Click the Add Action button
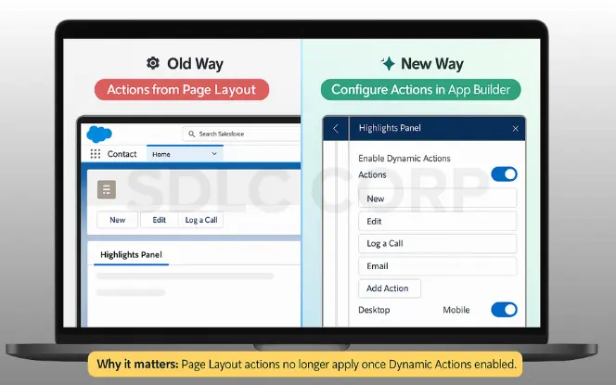The height and width of the screenshot is (385, 616). pyautogui.click(x=390, y=289)
